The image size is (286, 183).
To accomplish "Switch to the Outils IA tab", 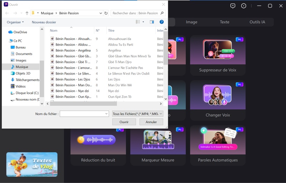I will [x=257, y=22].
